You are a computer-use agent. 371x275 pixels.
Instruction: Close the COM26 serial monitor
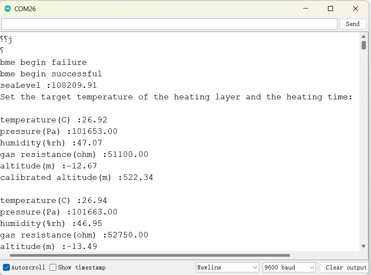[355, 9]
